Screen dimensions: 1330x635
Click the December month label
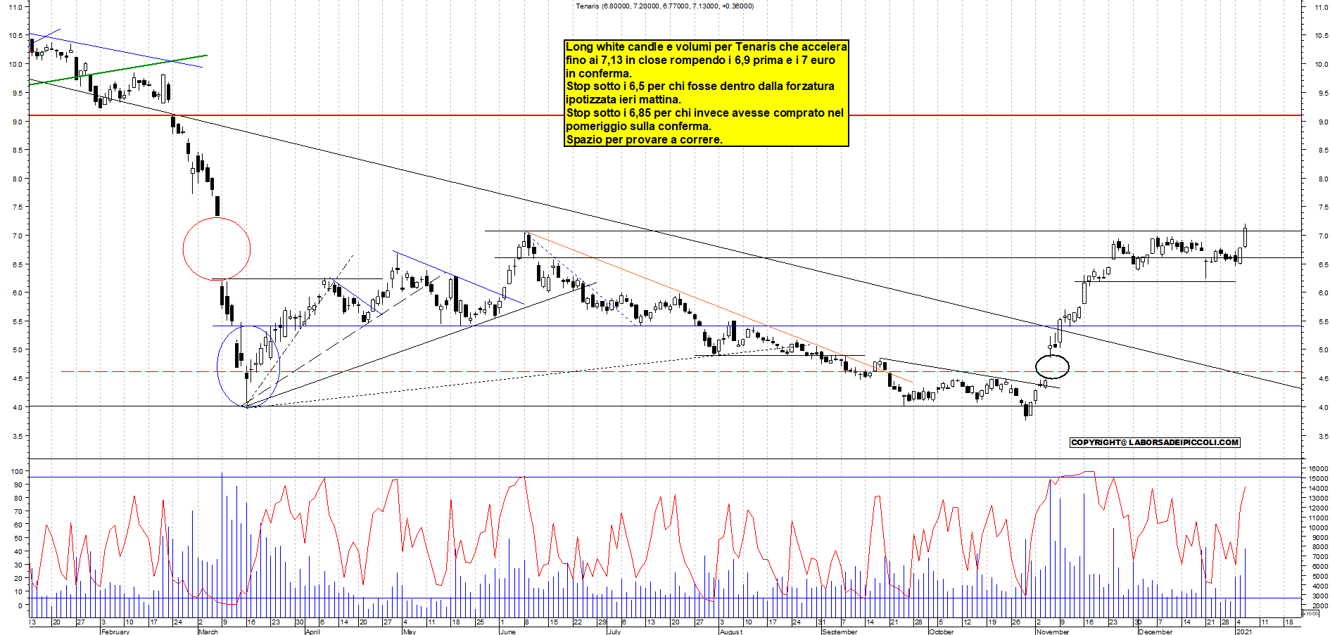1155,631
